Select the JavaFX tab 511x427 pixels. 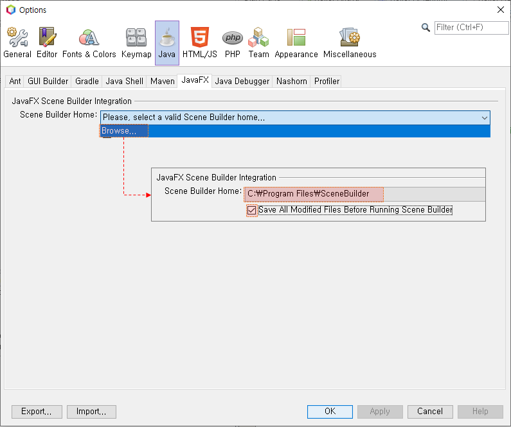[195, 80]
